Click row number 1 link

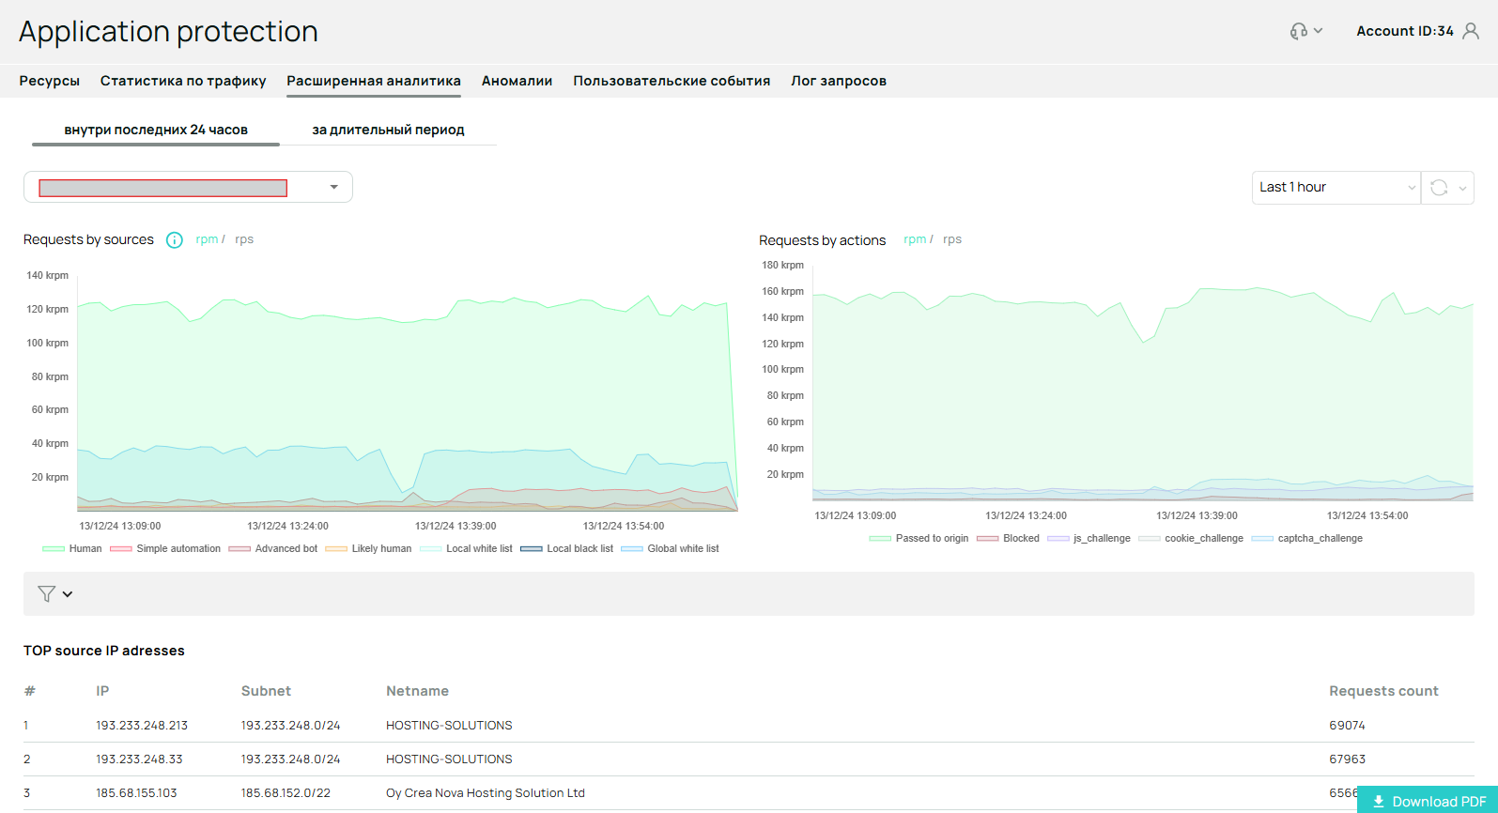click(26, 725)
